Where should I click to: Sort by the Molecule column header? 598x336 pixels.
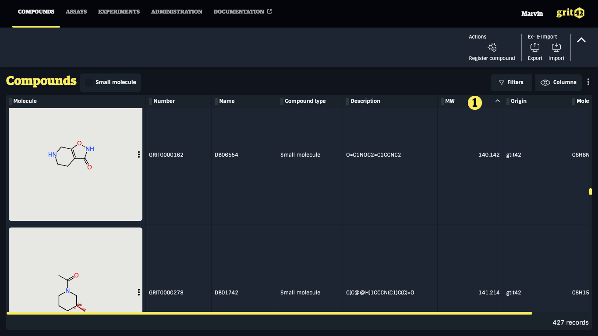25,101
